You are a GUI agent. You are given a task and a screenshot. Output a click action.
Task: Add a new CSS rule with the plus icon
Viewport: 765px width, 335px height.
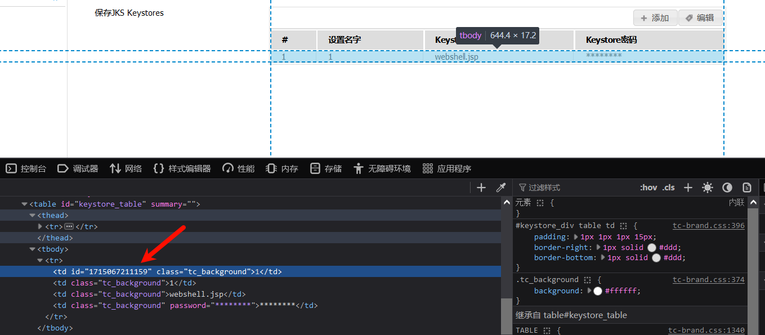[x=688, y=187]
